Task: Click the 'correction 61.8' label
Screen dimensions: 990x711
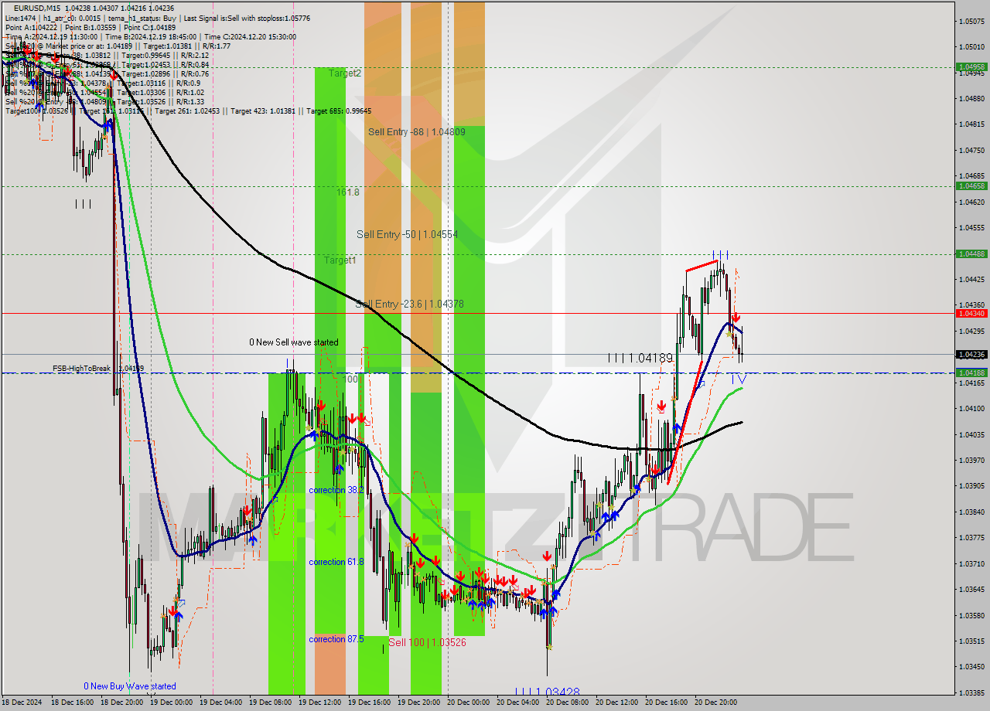Action: [336, 562]
